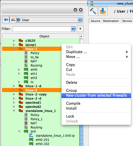The image size is (133, 146).
Task: Click the blue back arrow button
Action: pyautogui.click(x=6, y=20)
